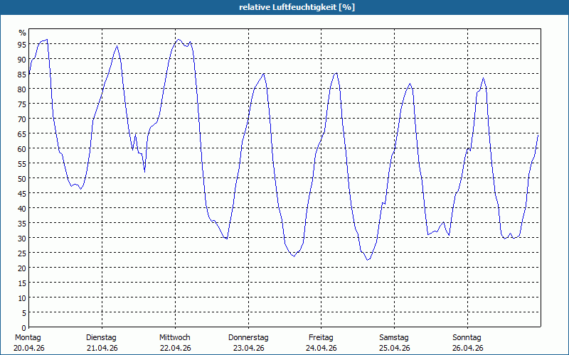Click the date '21.04.26' under Dienstag
This screenshot has height=355, width=569.
pos(102,348)
